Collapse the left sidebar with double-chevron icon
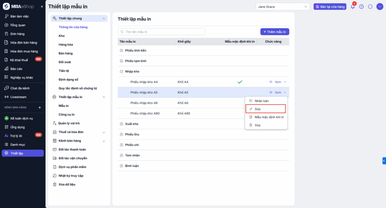 point(41,7)
